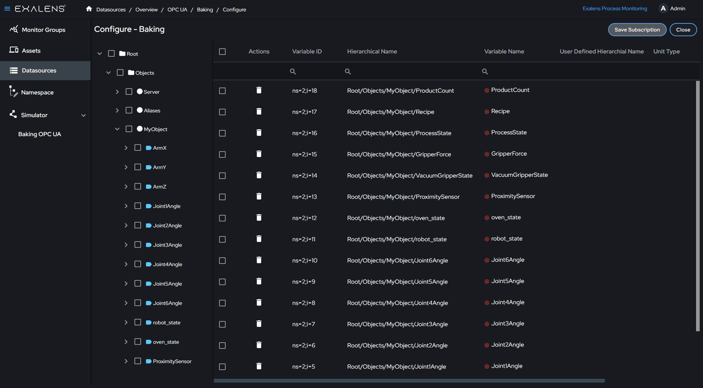
Task: Go to OPC UA breadcrumb link
Action: pyautogui.click(x=177, y=10)
